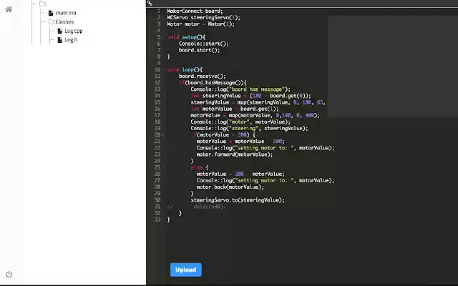Click 'motorValue = map(motorValue, 0,180, 0, 400);' line

click(x=255, y=115)
